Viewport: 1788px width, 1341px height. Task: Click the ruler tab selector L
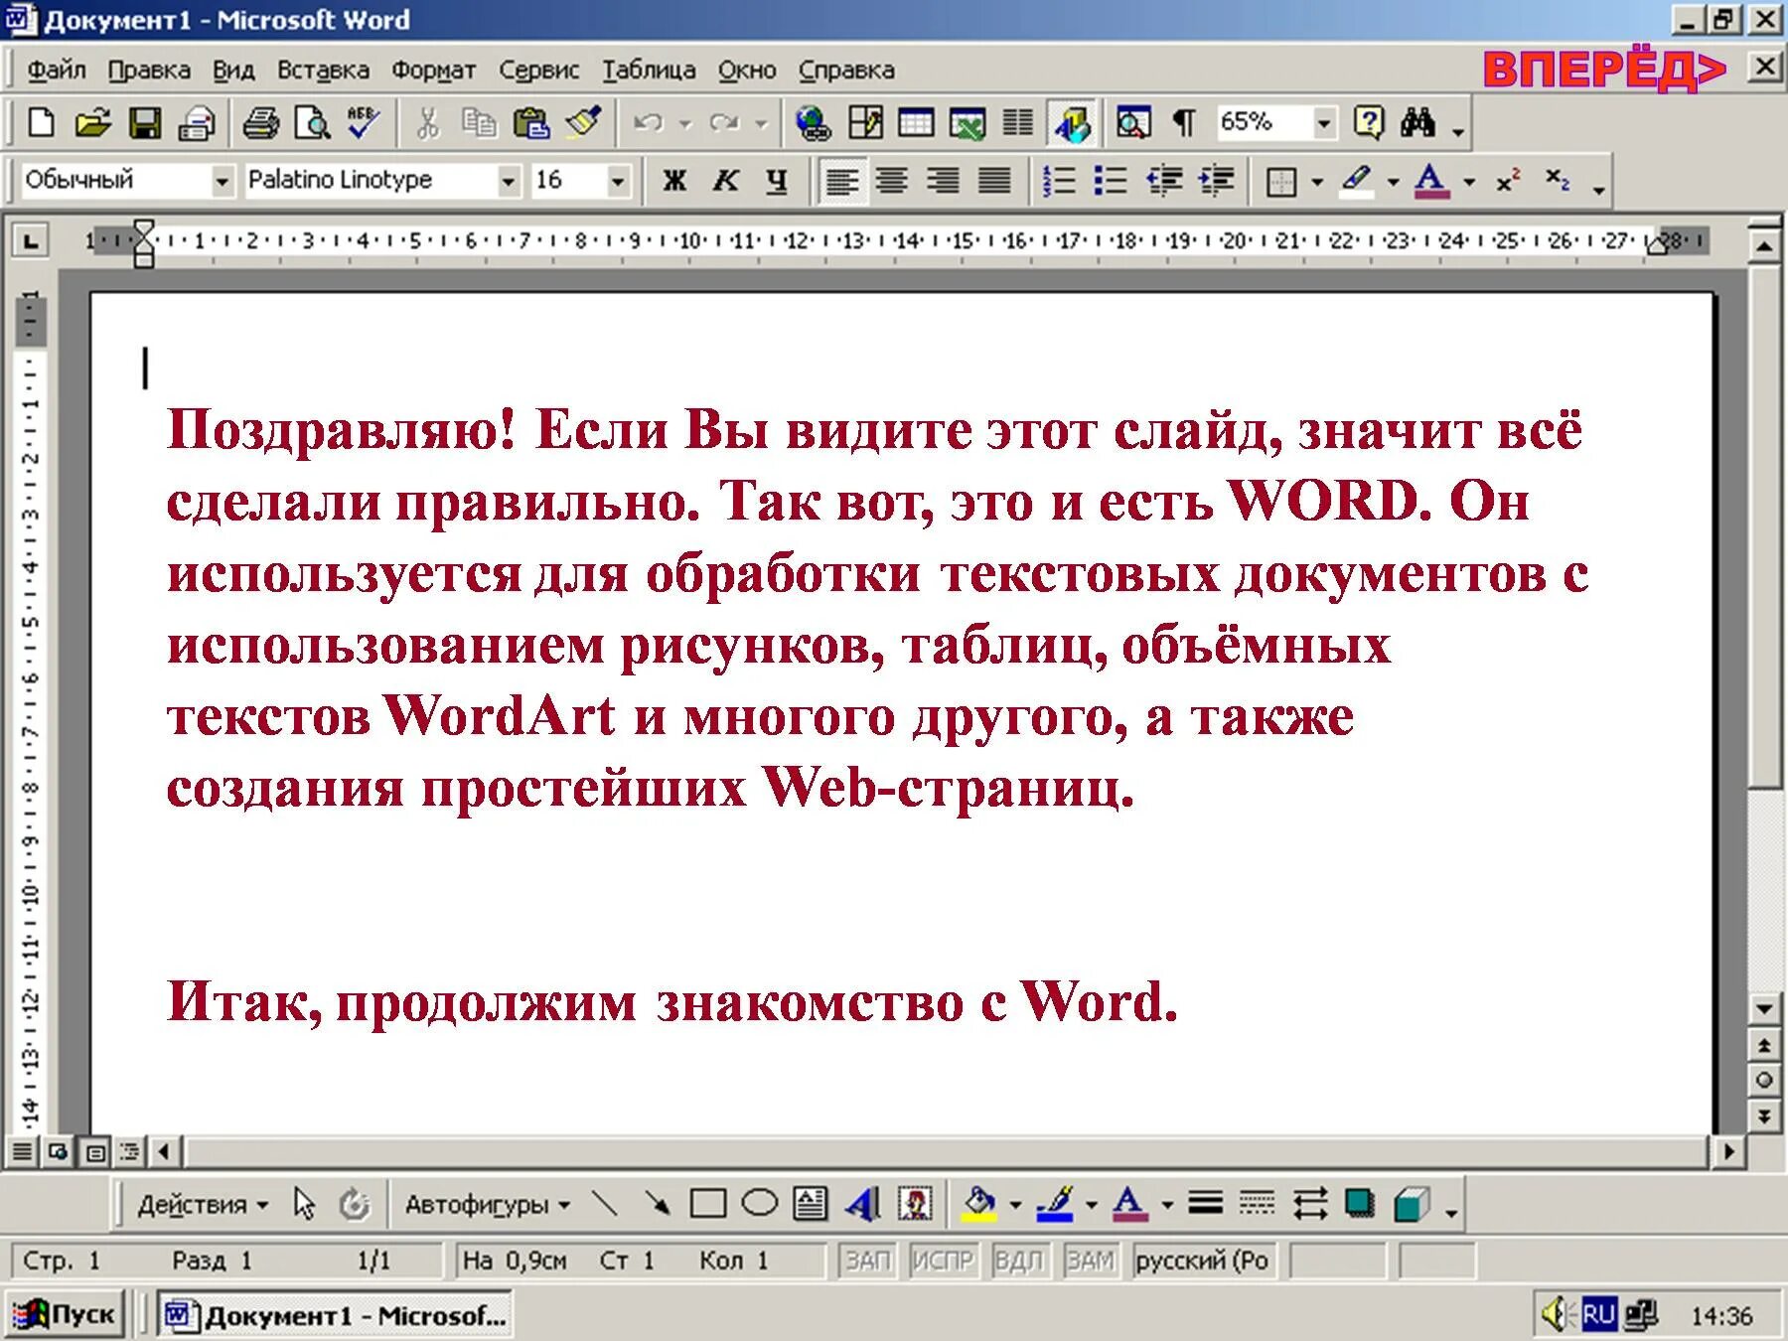pyautogui.click(x=31, y=240)
